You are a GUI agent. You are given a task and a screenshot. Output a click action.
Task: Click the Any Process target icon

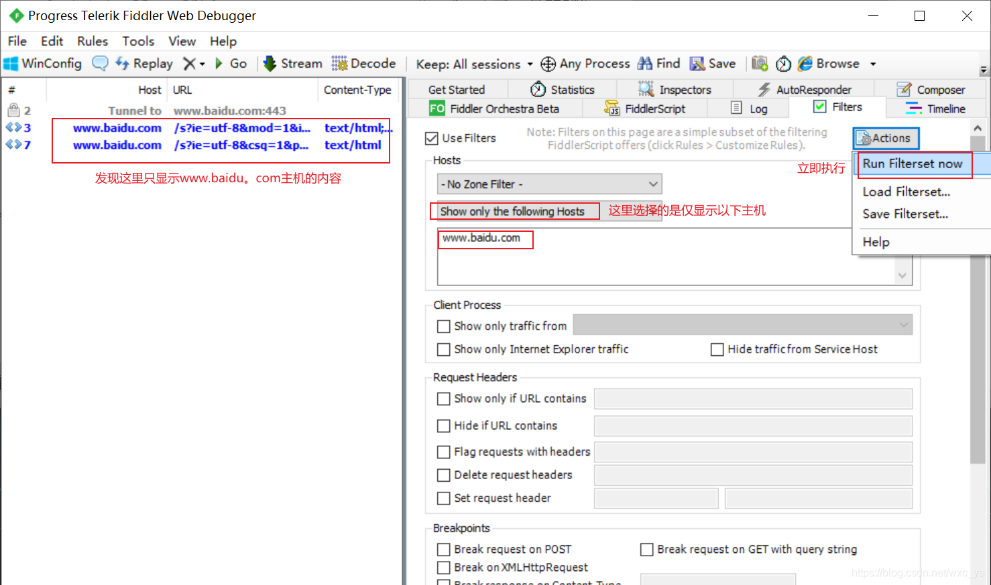[x=548, y=64]
